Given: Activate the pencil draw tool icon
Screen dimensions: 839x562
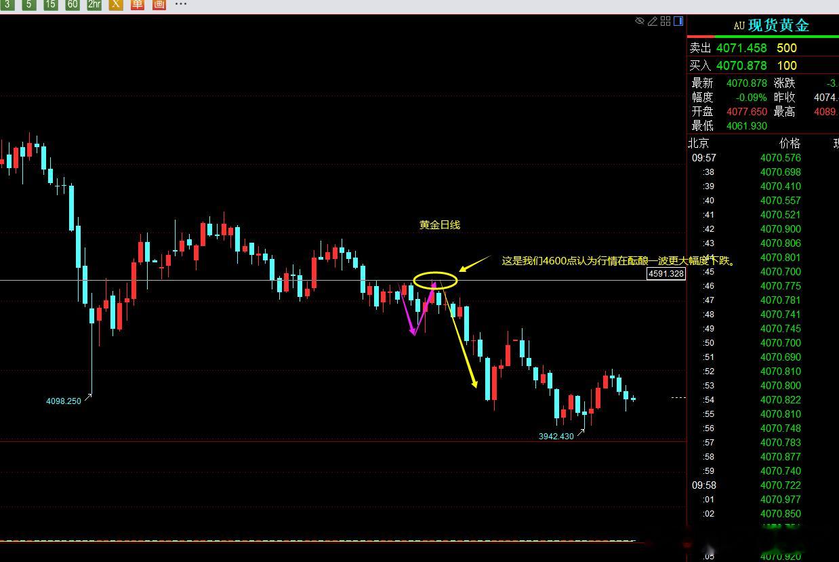Looking at the screenshot, I should (x=652, y=21).
